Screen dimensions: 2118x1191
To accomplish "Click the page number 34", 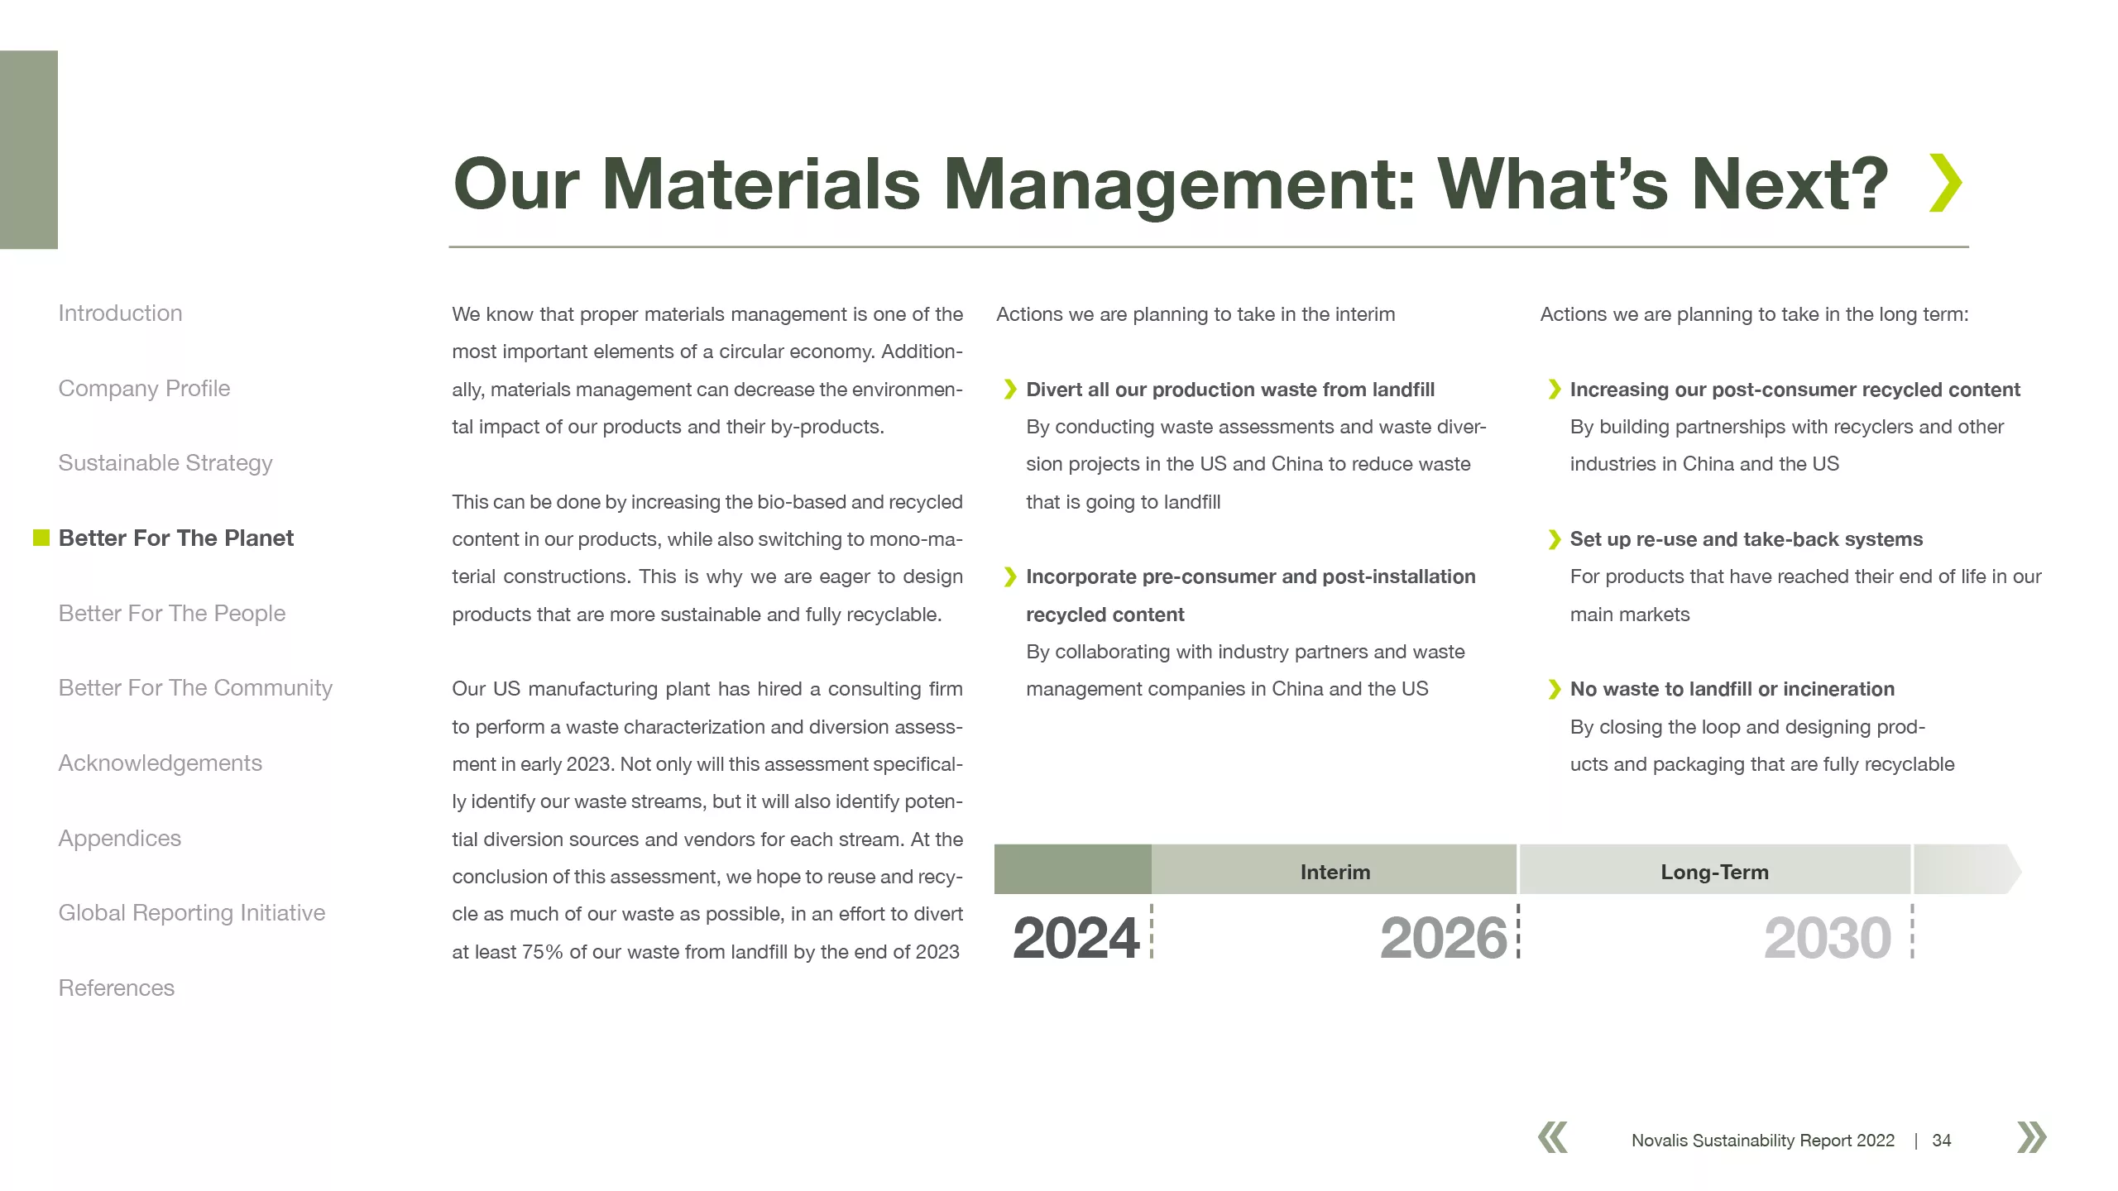I will pos(1942,1141).
